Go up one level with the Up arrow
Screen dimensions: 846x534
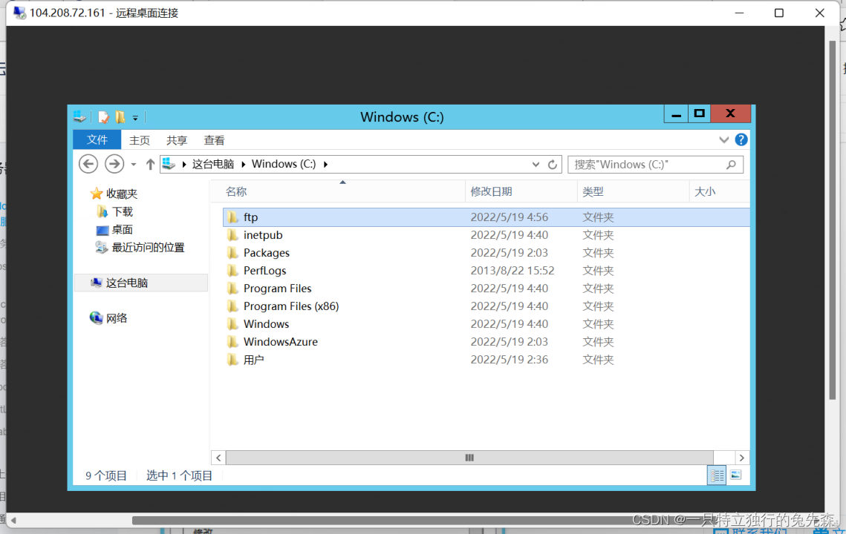(x=150, y=165)
